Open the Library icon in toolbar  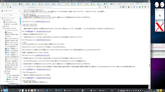120,7
